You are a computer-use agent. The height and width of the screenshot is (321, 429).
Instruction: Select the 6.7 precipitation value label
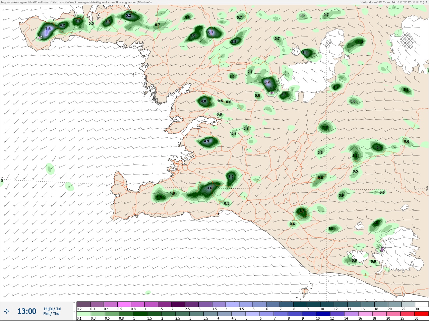pyautogui.click(x=211, y=32)
